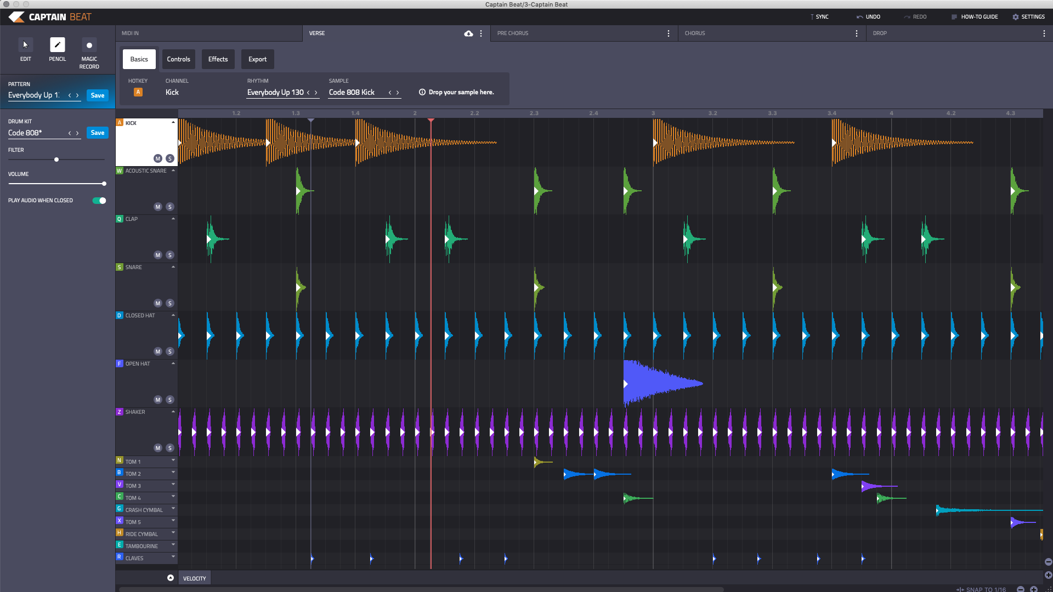
Task: Toggle solo on Acoustic Snare track
Action: point(169,207)
